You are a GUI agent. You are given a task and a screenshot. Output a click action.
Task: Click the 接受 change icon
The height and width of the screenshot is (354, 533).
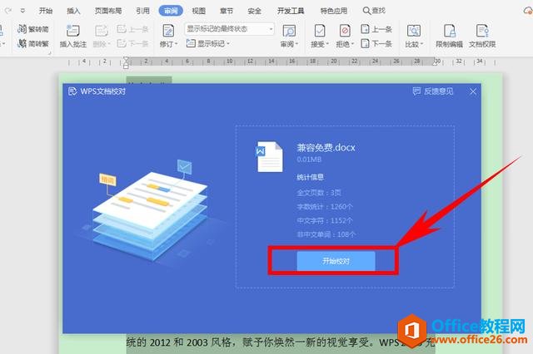[320, 31]
